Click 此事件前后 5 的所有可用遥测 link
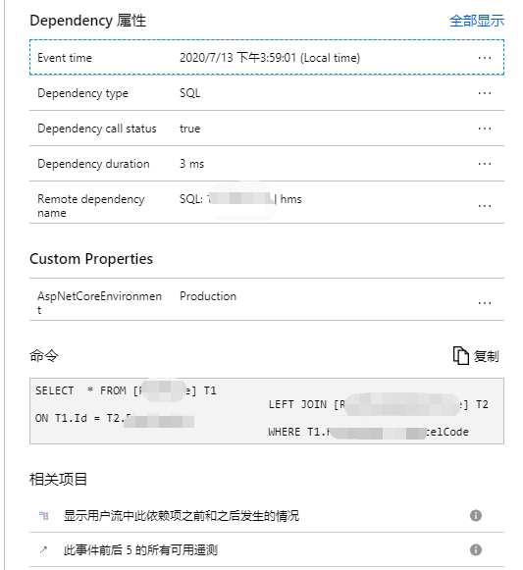Viewport: 523px width, 570px height. coord(140,549)
